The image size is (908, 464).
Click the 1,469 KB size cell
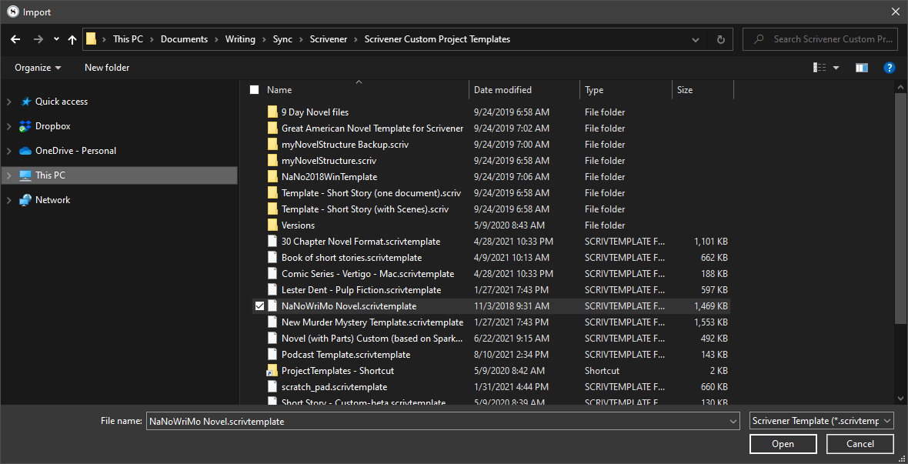click(x=710, y=305)
